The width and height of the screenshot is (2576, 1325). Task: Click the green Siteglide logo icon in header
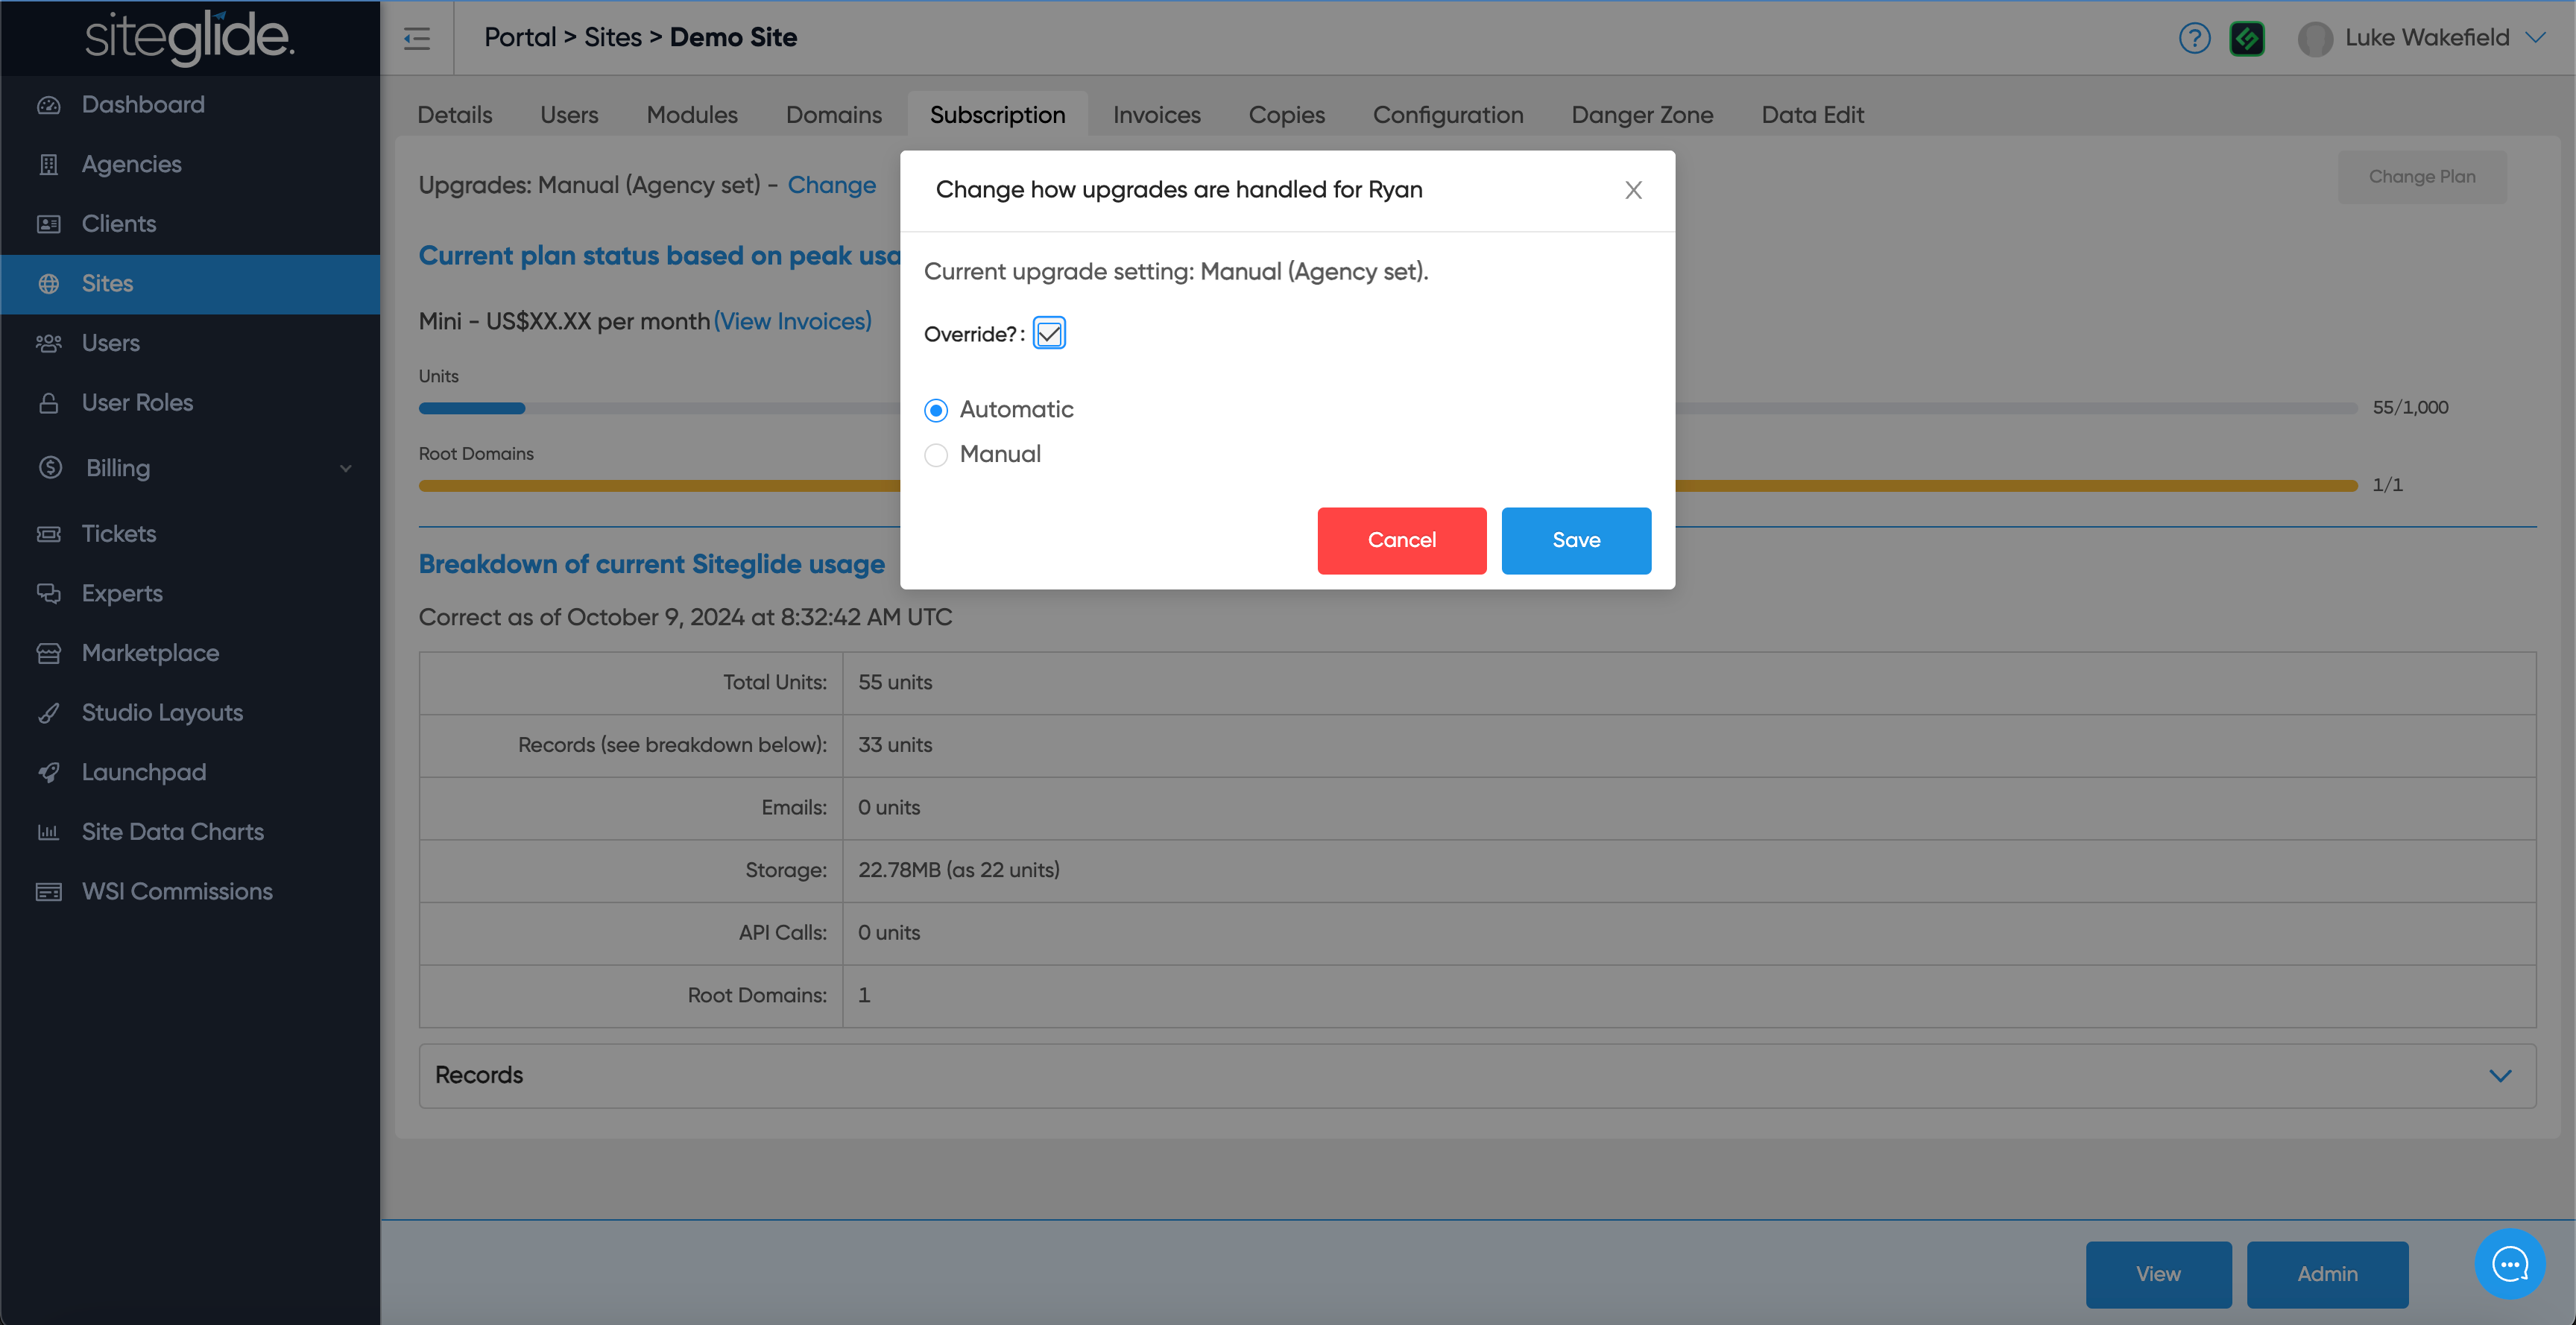point(2246,38)
